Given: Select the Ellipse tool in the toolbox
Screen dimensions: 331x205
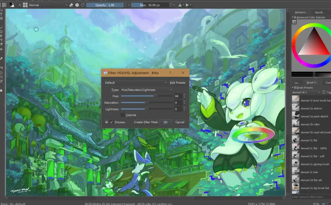Looking at the screenshot, I should (x=1, y=32).
